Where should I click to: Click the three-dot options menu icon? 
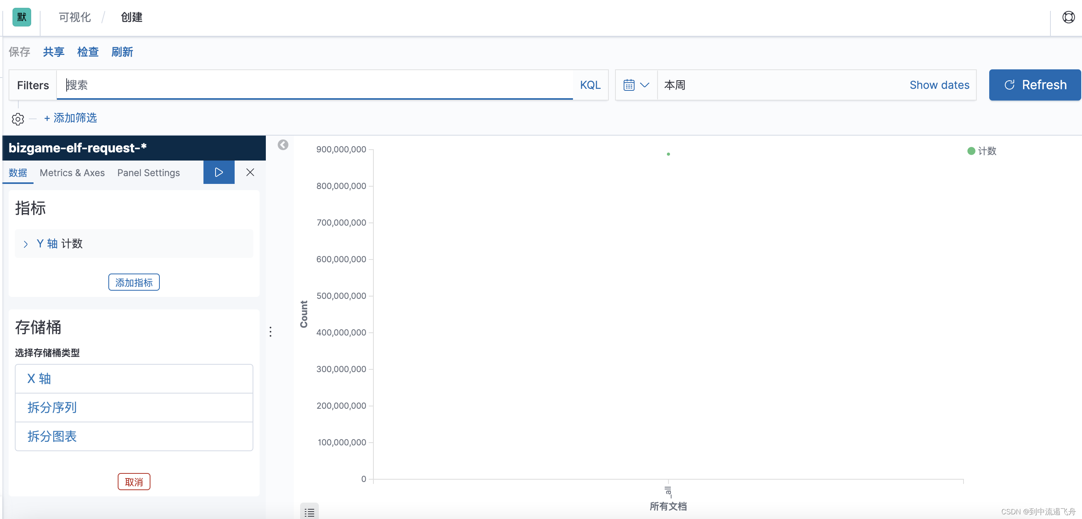pos(270,332)
